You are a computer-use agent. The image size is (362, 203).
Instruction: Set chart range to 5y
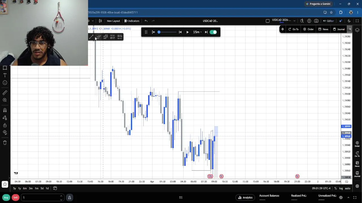pyautogui.click(x=14, y=188)
